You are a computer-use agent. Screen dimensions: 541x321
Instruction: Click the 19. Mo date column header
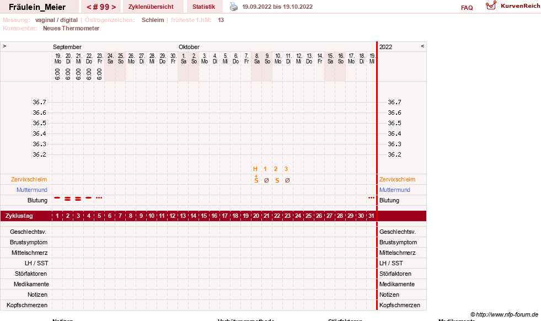(x=57, y=58)
